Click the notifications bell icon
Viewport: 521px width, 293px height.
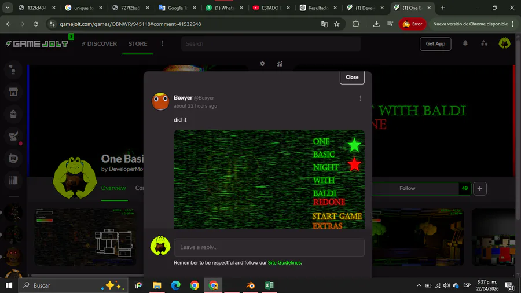[x=465, y=43]
